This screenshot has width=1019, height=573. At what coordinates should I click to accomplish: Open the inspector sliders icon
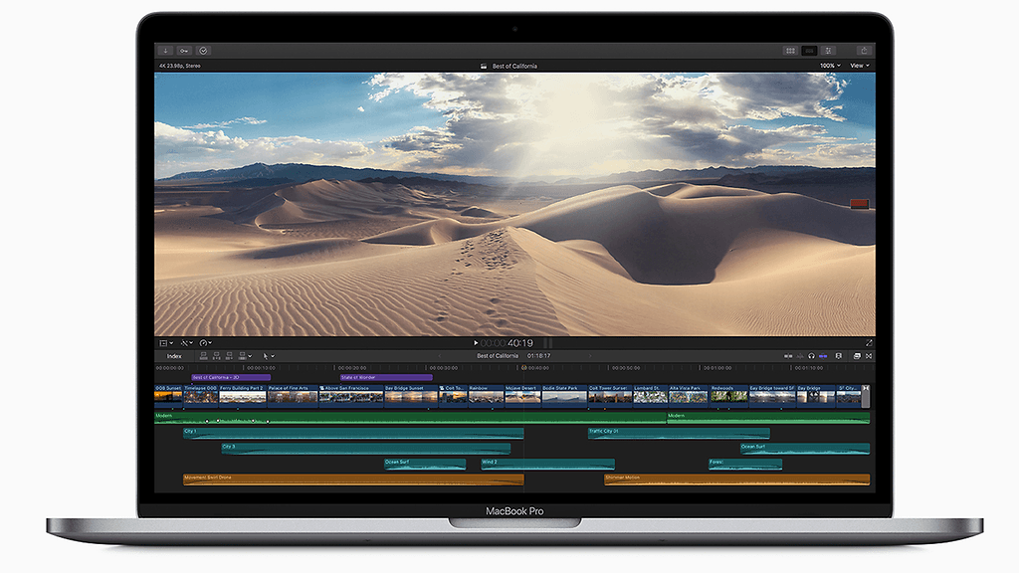(x=829, y=51)
